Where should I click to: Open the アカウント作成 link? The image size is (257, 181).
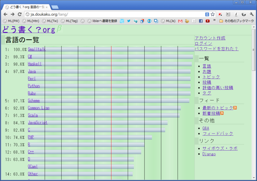point(210,38)
